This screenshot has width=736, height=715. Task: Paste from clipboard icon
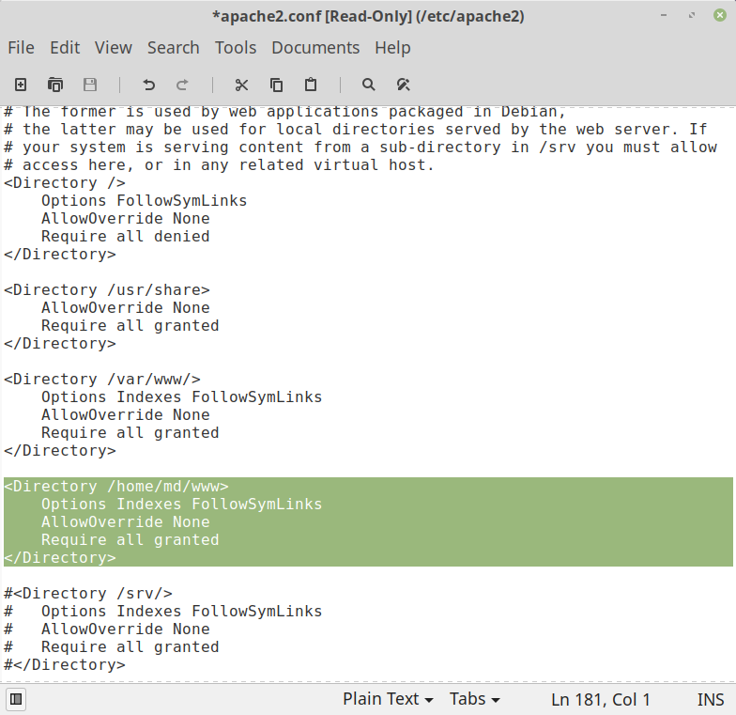(311, 85)
